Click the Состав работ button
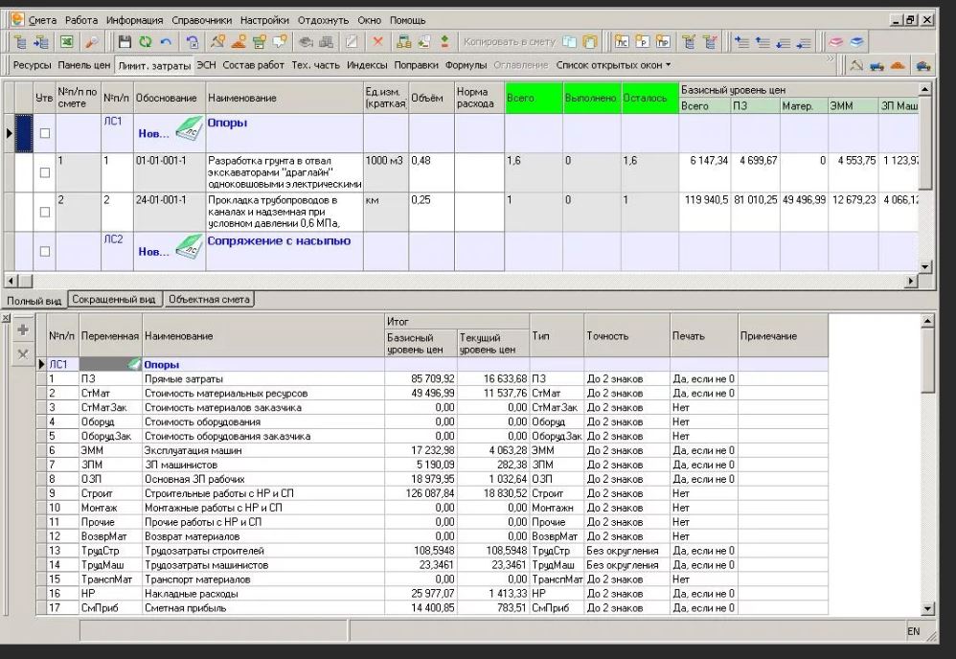 coord(253,64)
